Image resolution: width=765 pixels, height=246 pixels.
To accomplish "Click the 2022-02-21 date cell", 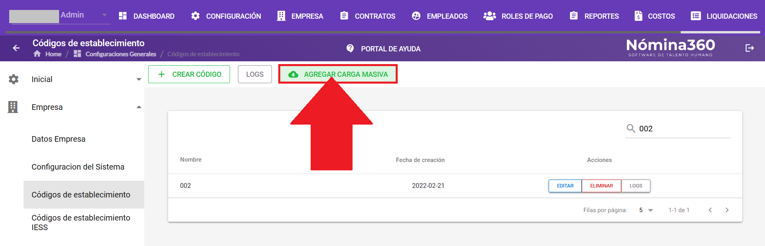I will pos(428,186).
